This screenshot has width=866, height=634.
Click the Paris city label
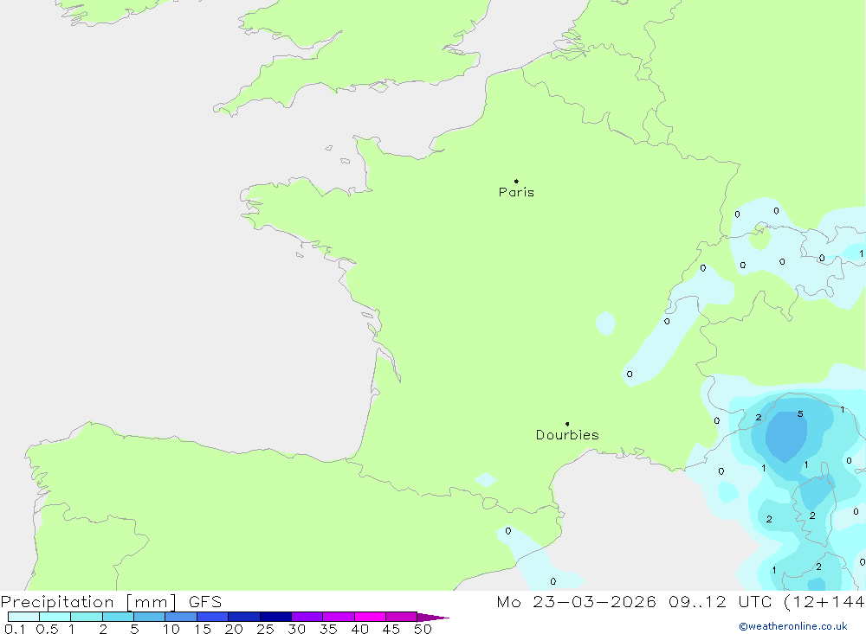516,192
